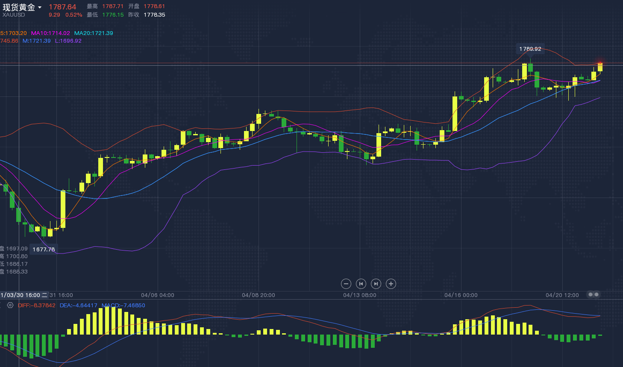Click the 04/16 00:00 time axis label
The height and width of the screenshot is (367, 623).
point(461,295)
